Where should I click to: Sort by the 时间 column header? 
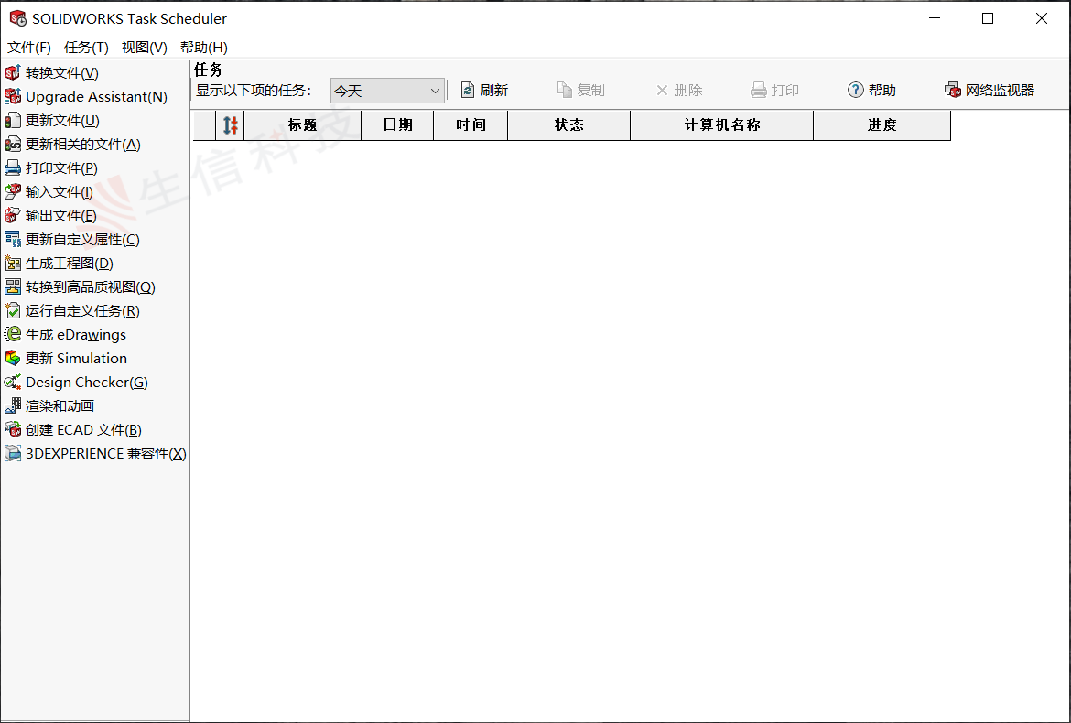[x=471, y=125]
